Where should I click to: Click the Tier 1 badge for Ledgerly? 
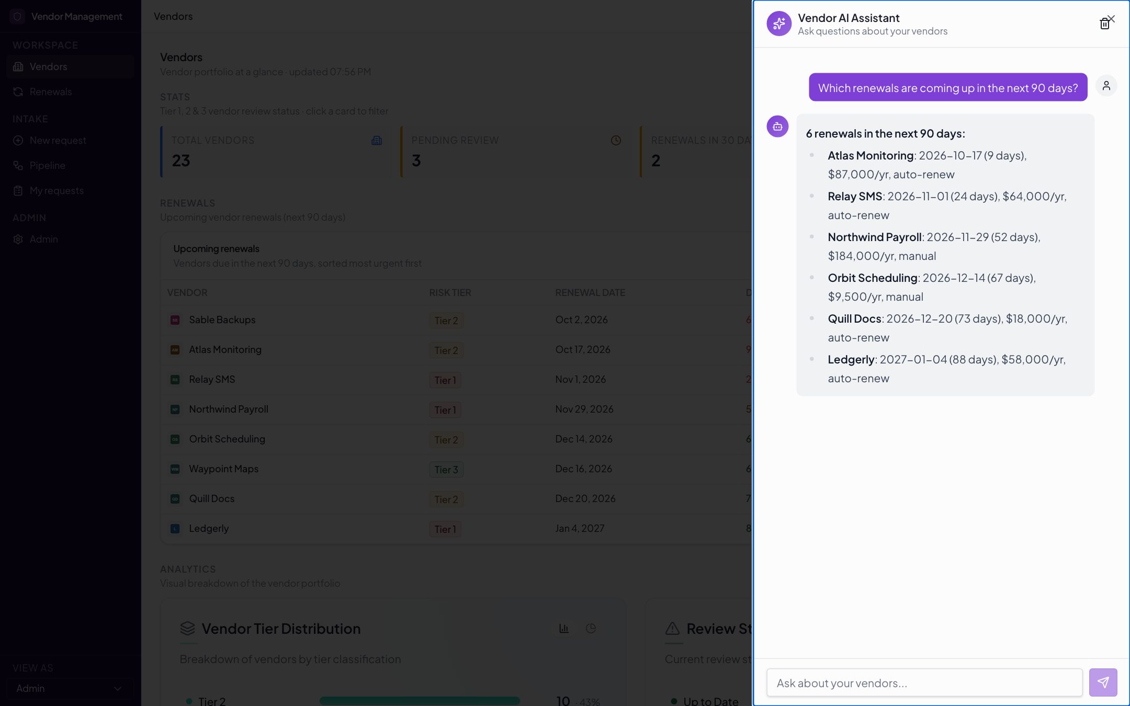click(445, 529)
